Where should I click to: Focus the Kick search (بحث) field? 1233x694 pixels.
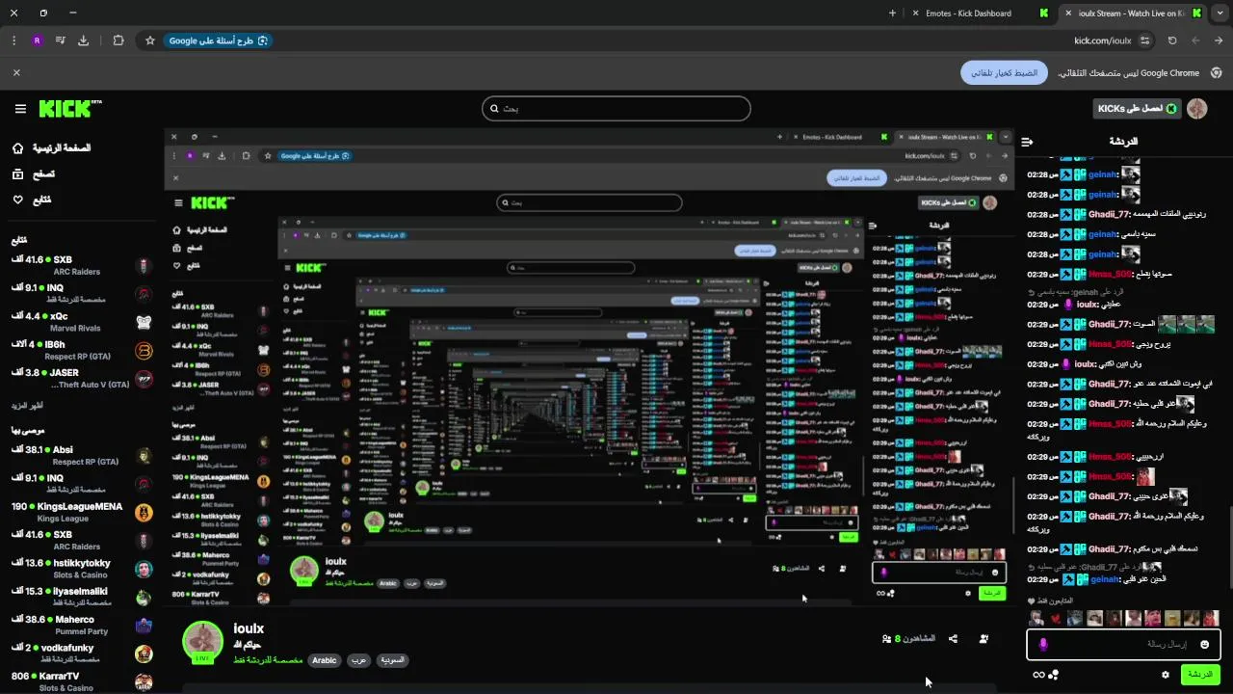[616, 109]
